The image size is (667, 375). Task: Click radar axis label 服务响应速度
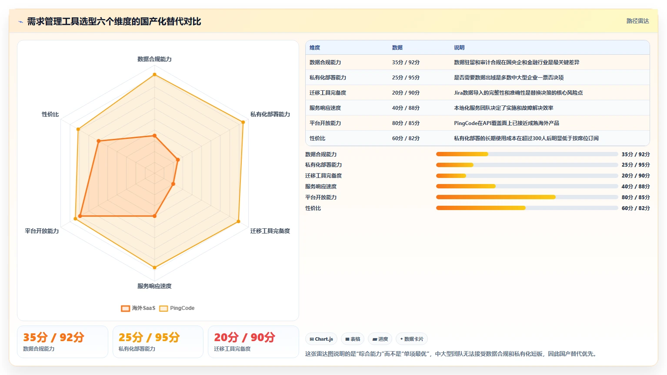pos(154,286)
